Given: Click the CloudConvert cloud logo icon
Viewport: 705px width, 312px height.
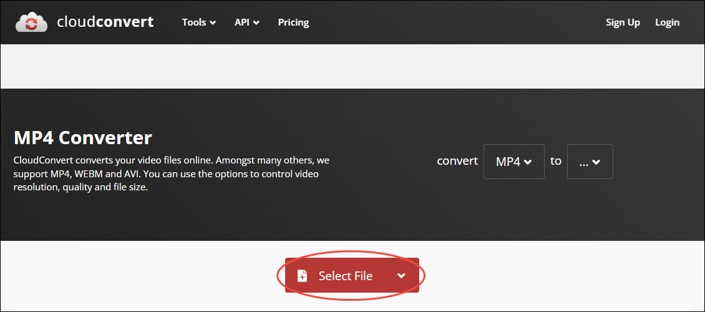Looking at the screenshot, I should pos(31,22).
